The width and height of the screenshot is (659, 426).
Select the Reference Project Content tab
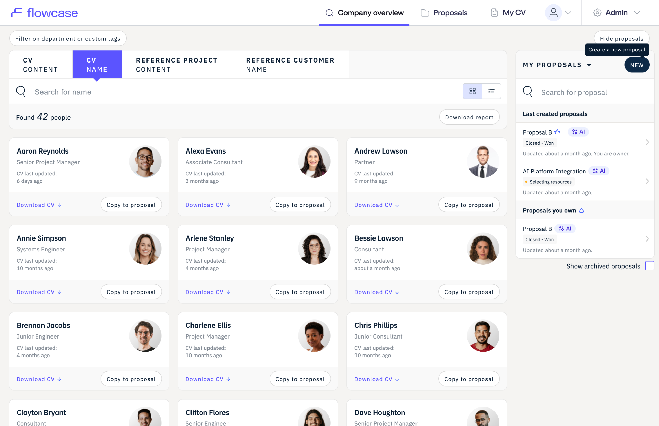[x=177, y=65]
